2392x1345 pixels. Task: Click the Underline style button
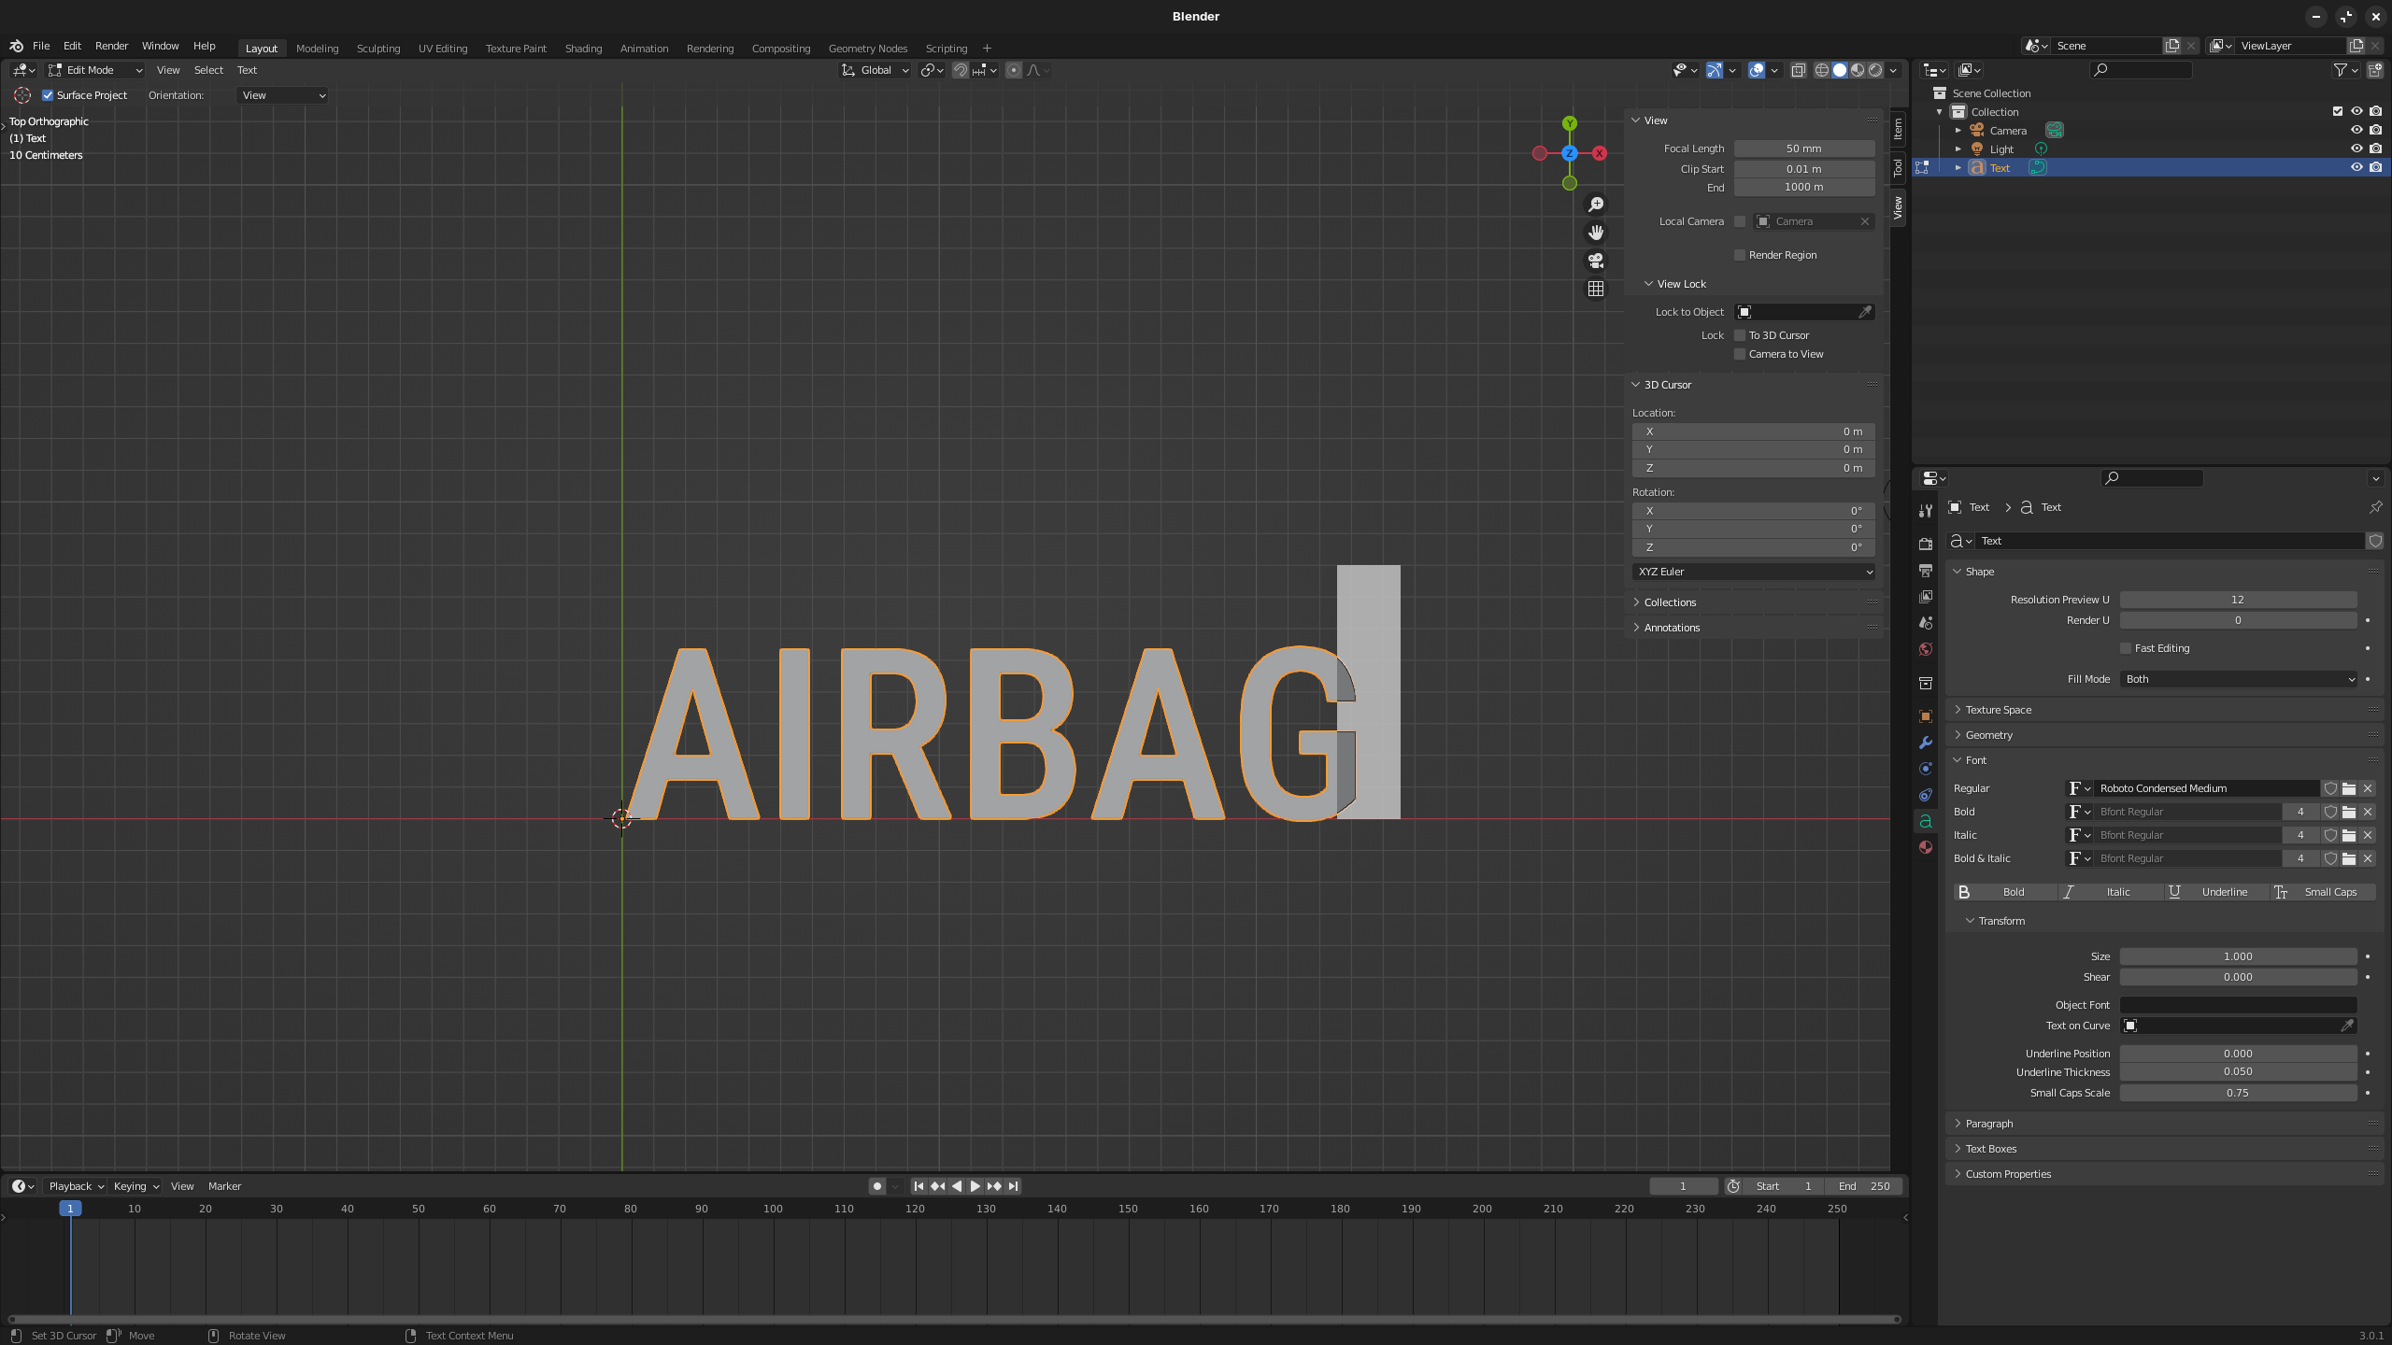(2216, 892)
